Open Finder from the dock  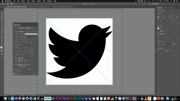click(x=5, y=98)
